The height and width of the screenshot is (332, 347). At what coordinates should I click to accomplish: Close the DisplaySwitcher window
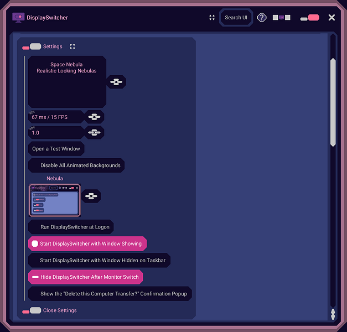[332, 18]
